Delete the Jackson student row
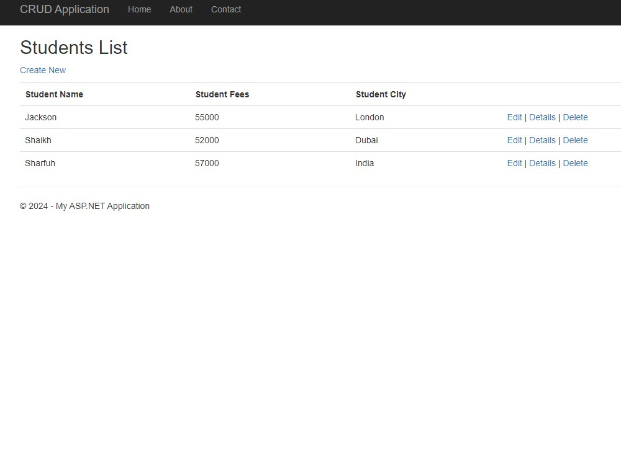 pos(575,117)
